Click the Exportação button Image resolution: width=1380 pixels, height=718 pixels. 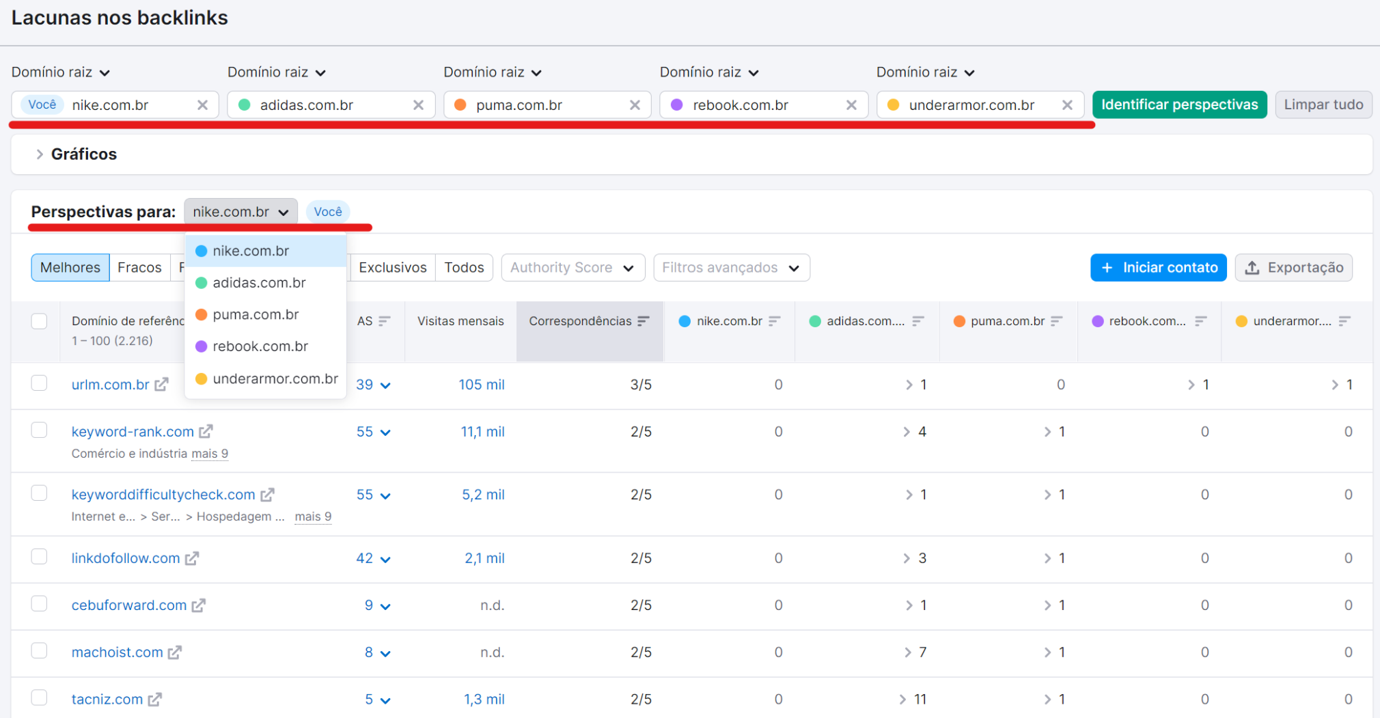tap(1293, 268)
